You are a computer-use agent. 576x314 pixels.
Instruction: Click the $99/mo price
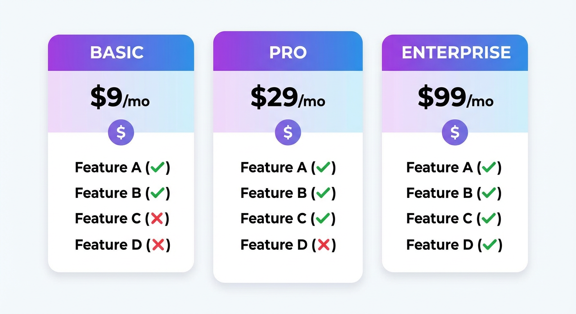(455, 98)
